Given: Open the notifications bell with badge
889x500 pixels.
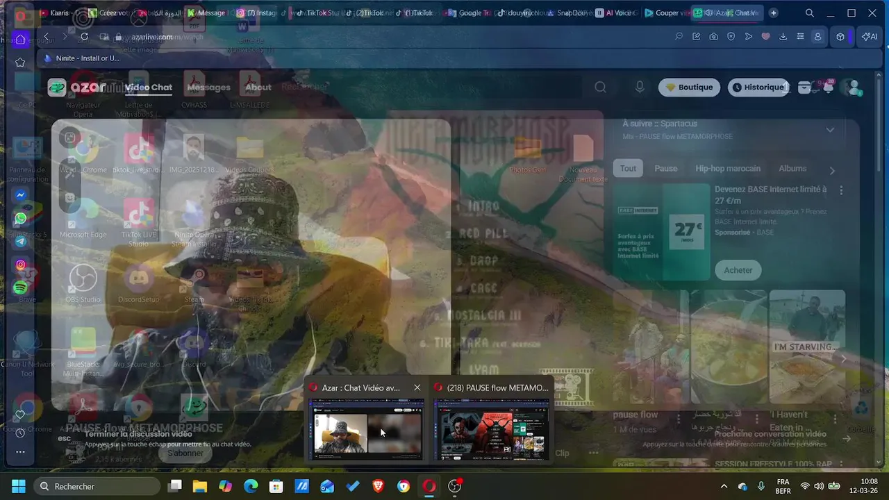Looking at the screenshot, I should [828, 87].
